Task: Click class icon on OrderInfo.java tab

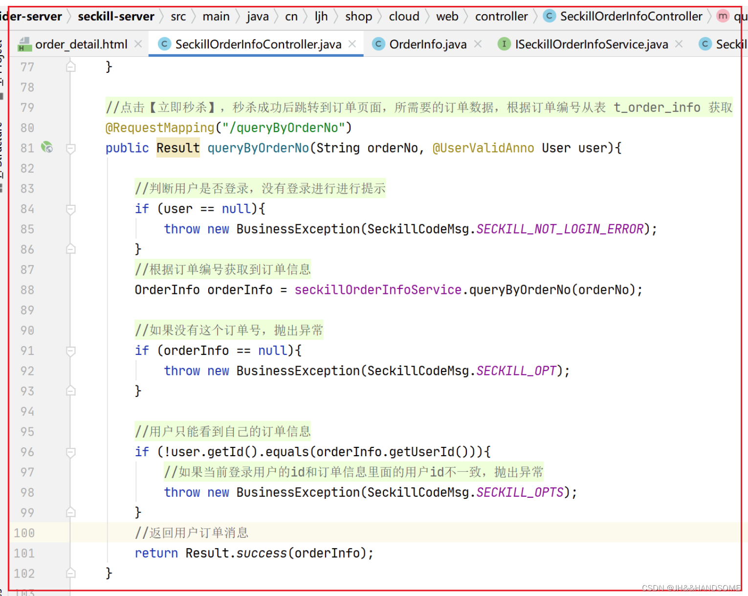Action: tap(378, 44)
